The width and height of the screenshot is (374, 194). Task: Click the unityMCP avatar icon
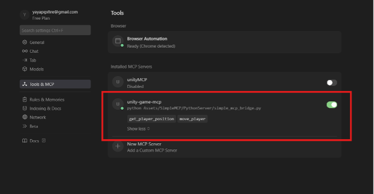coord(118,82)
